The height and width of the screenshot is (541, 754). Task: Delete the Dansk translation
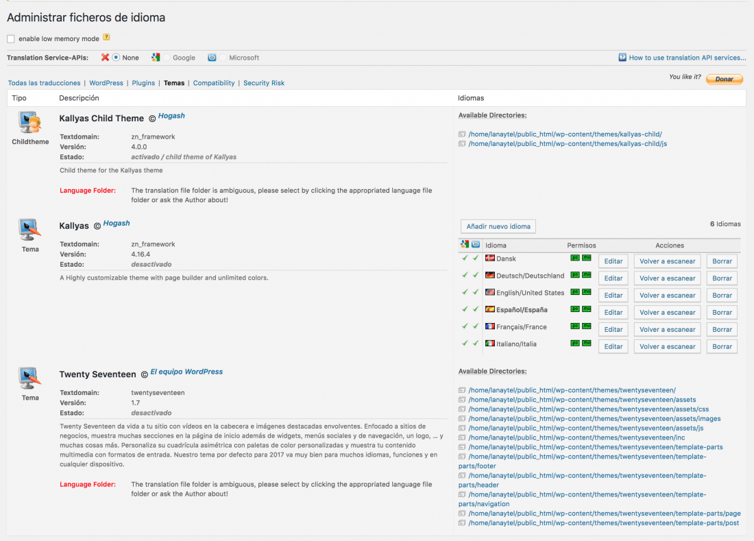(722, 261)
